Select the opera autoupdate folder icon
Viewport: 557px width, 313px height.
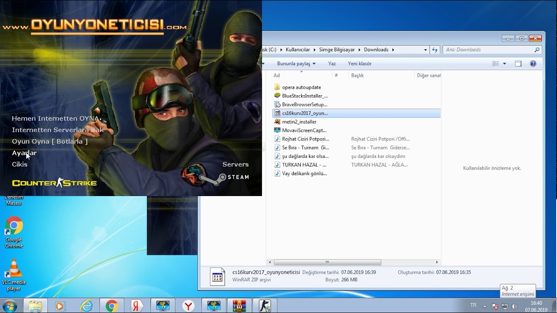[277, 87]
